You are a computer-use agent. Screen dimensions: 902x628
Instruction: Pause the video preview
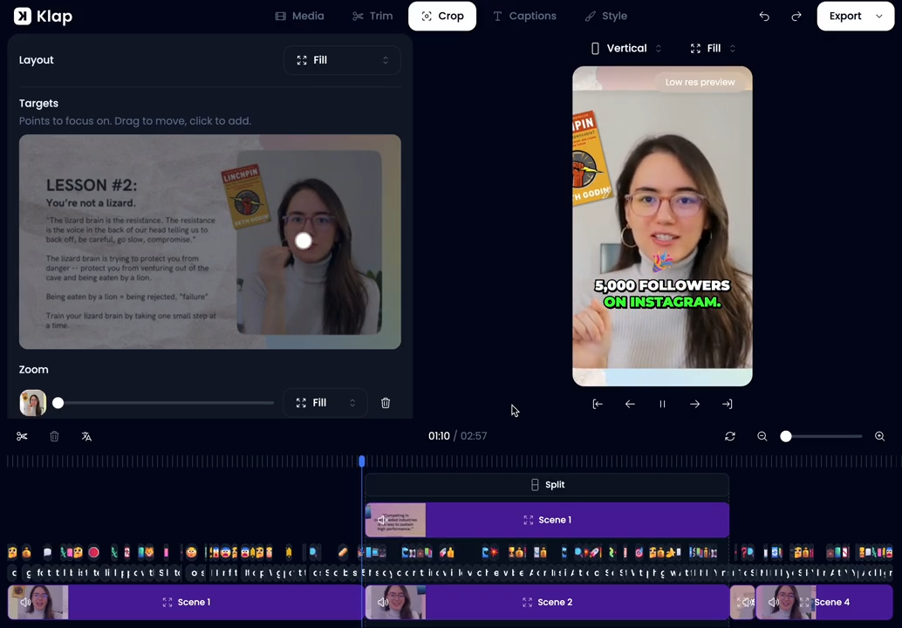(x=662, y=404)
